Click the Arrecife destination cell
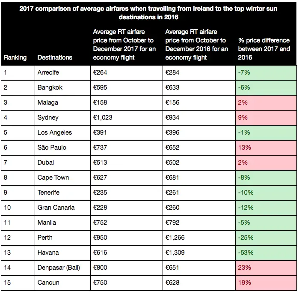The height and width of the screenshot is (292, 299). [x=62, y=72]
